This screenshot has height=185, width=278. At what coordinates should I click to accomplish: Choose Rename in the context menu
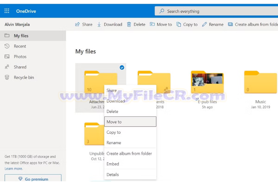coord(131,143)
